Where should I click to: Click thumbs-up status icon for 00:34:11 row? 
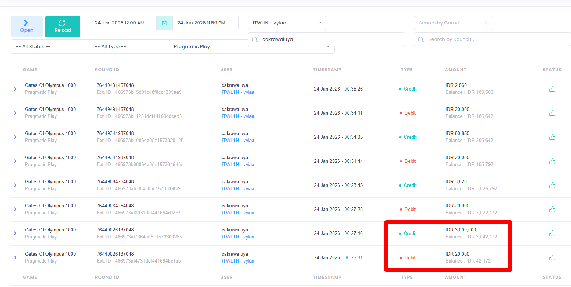point(552,113)
